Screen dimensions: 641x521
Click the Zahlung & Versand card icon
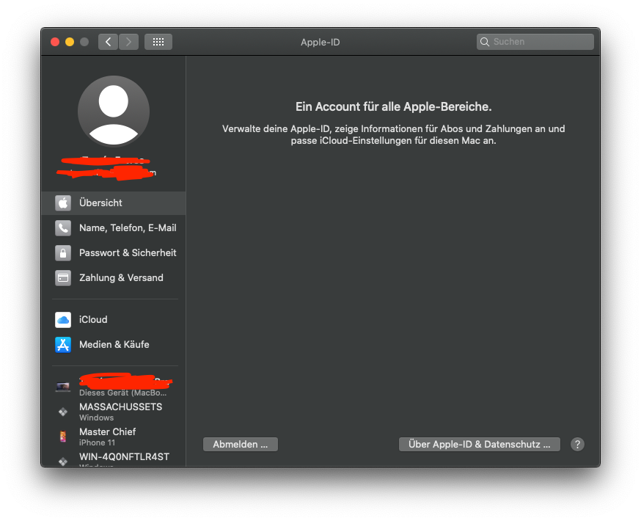(62, 277)
